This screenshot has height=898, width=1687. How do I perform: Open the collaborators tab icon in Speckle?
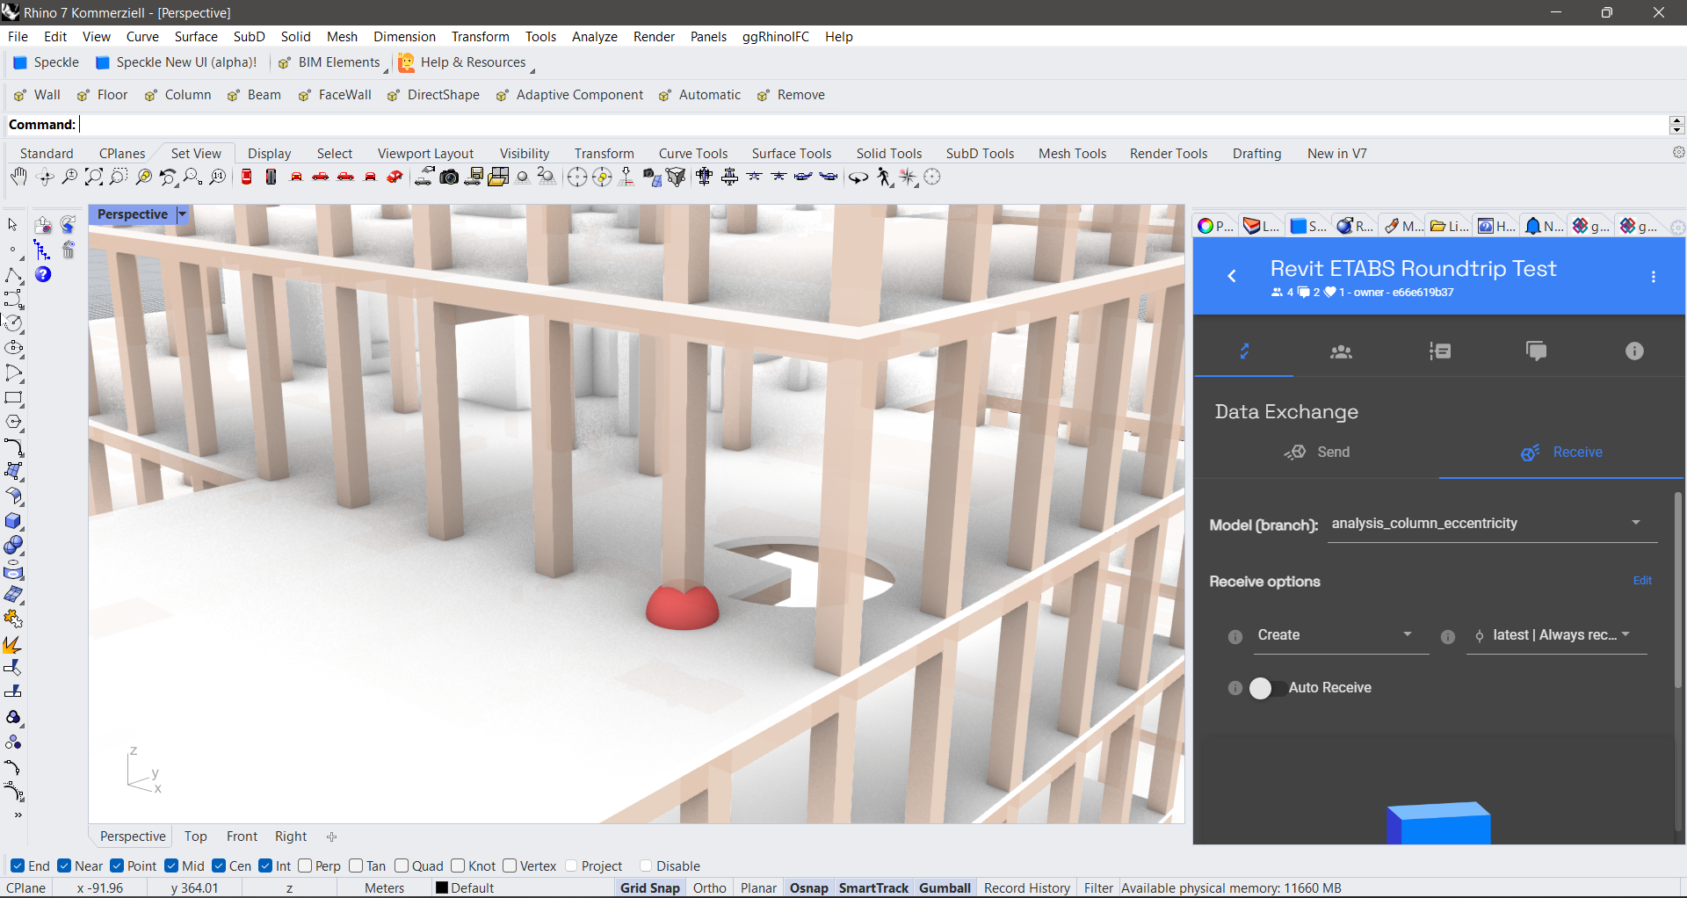click(x=1341, y=351)
